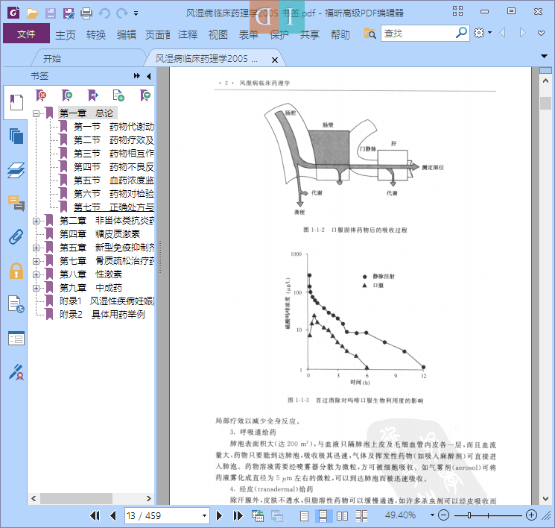This screenshot has width=555, height=528.
Task: Select the 第三节 bookmark entry
Action: (113, 154)
